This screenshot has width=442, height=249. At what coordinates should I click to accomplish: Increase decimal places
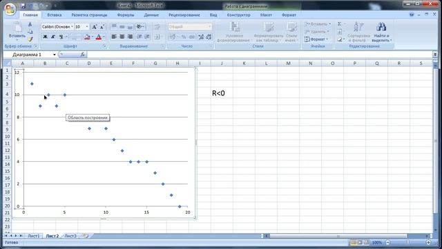[x=201, y=37]
